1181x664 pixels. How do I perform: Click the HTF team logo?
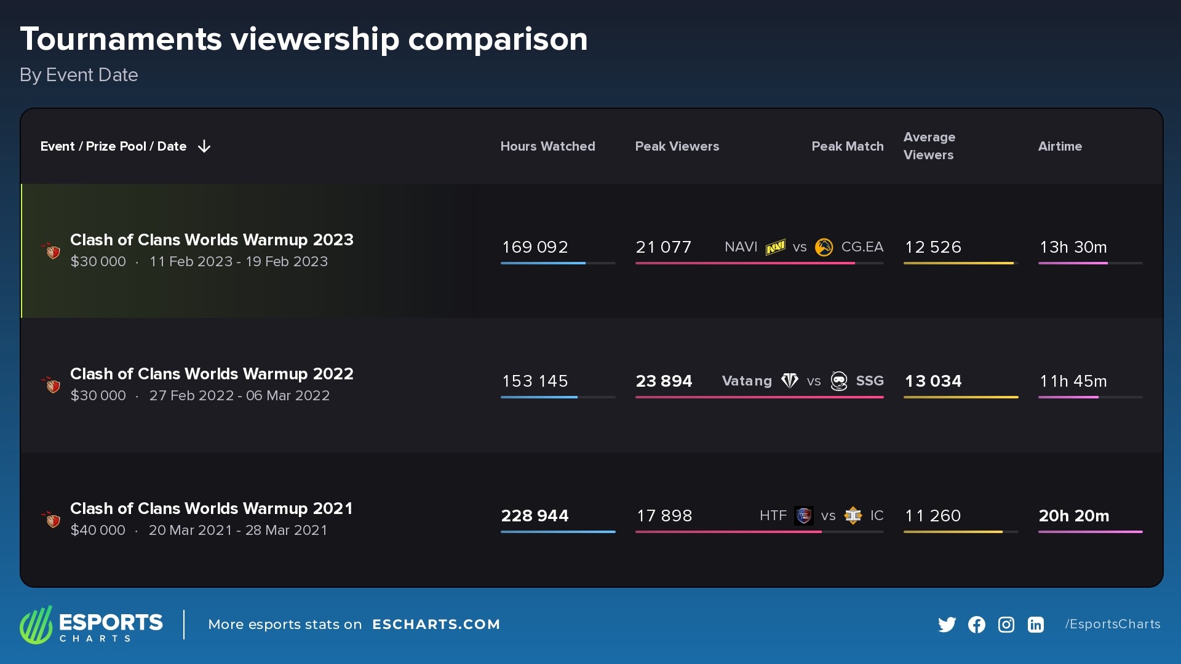(x=803, y=516)
